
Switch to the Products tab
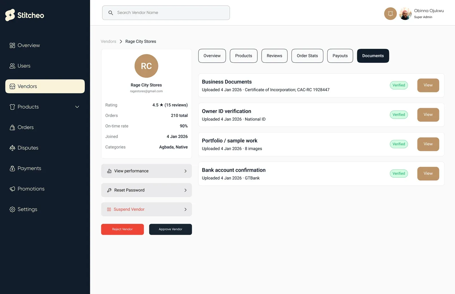pyautogui.click(x=244, y=56)
